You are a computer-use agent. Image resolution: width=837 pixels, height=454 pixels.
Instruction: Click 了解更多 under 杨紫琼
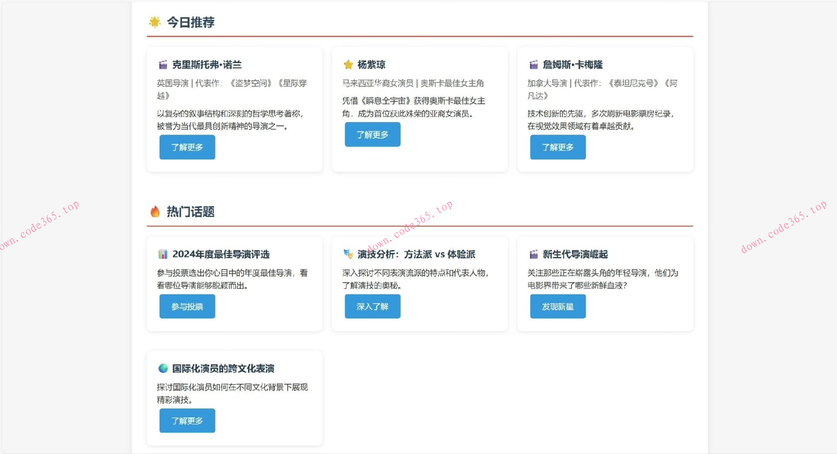(372, 135)
